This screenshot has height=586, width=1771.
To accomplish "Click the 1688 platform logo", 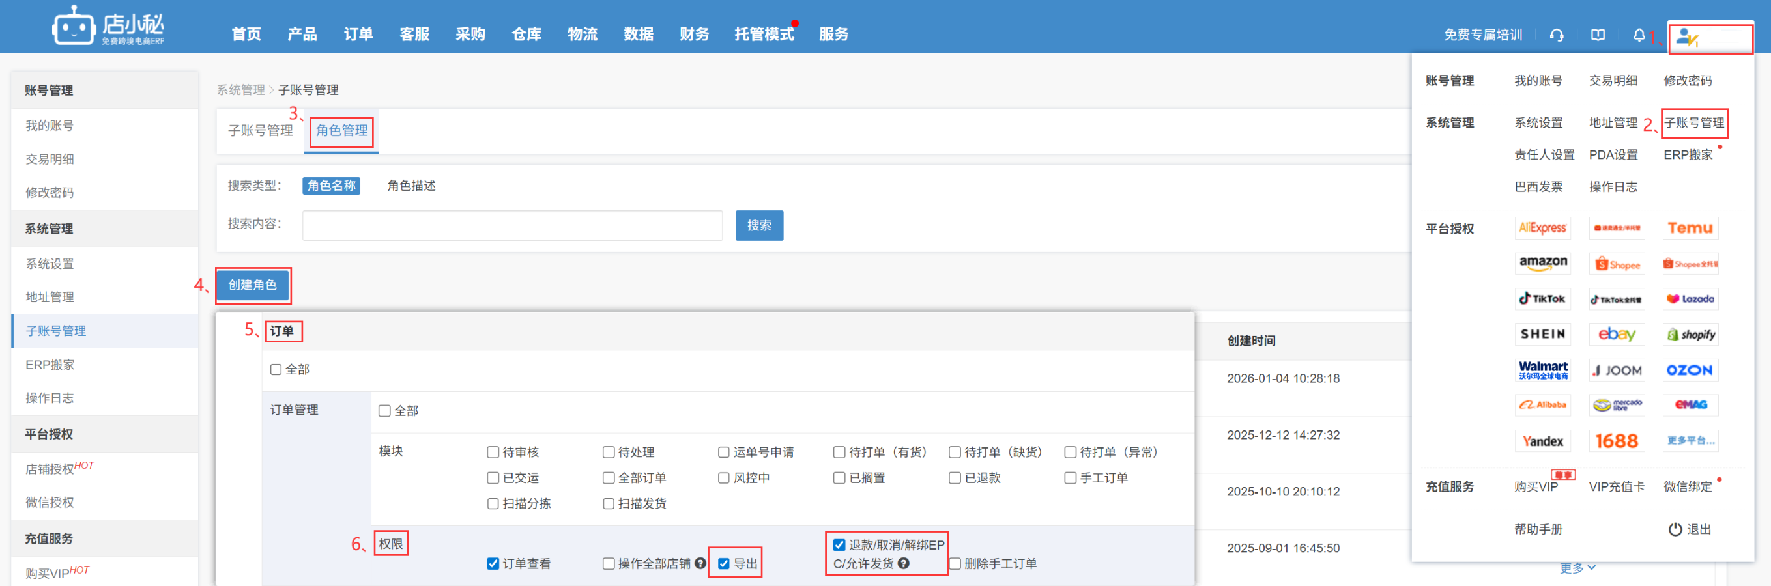I will 1616,440.
